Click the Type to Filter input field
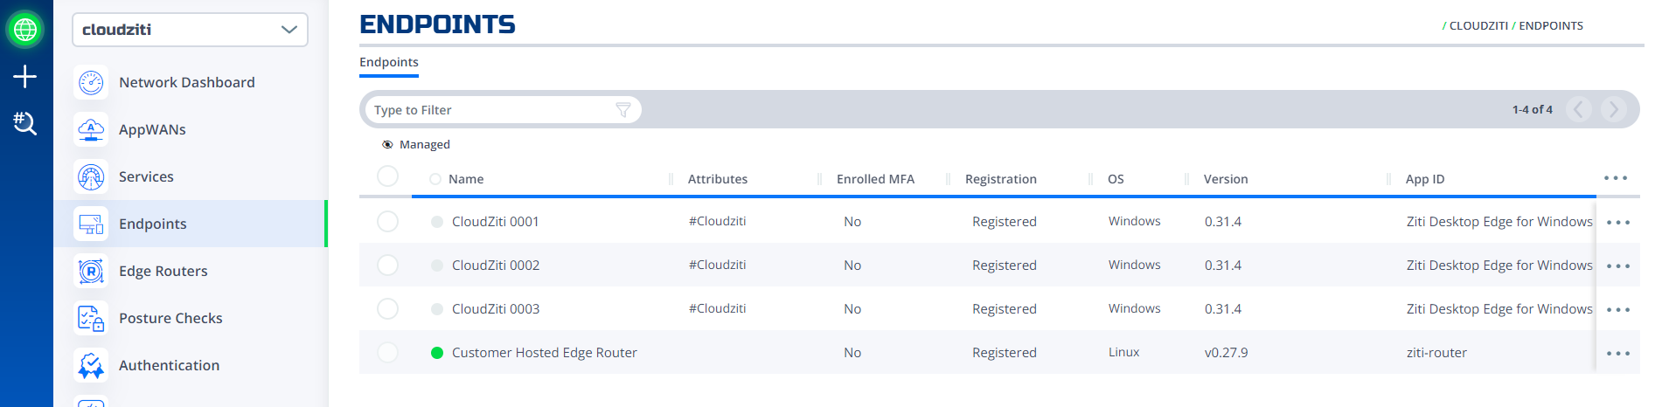This screenshot has width=1669, height=407. pos(493,110)
